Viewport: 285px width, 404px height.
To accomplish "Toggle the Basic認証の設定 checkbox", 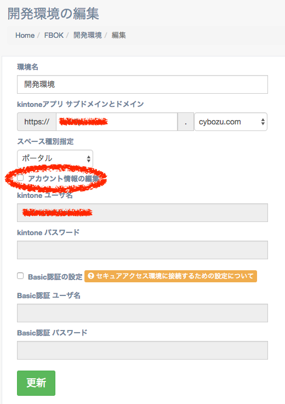I will (x=20, y=276).
